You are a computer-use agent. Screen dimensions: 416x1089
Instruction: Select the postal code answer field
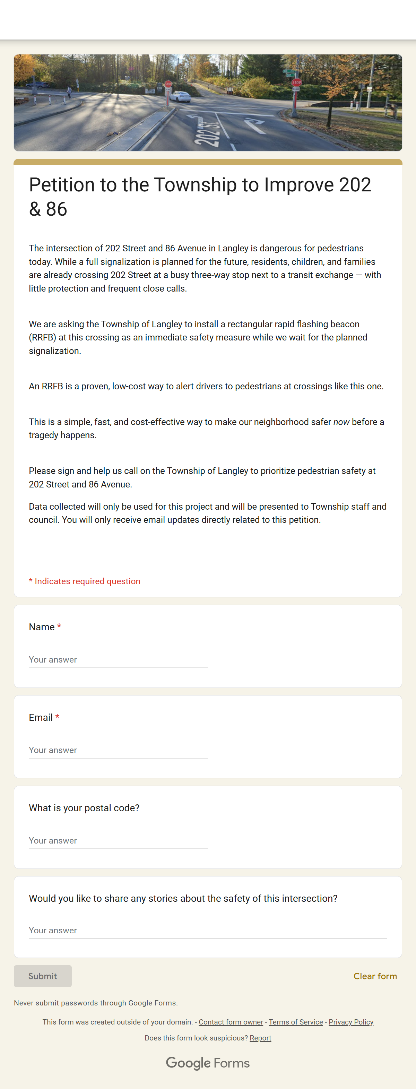click(118, 840)
